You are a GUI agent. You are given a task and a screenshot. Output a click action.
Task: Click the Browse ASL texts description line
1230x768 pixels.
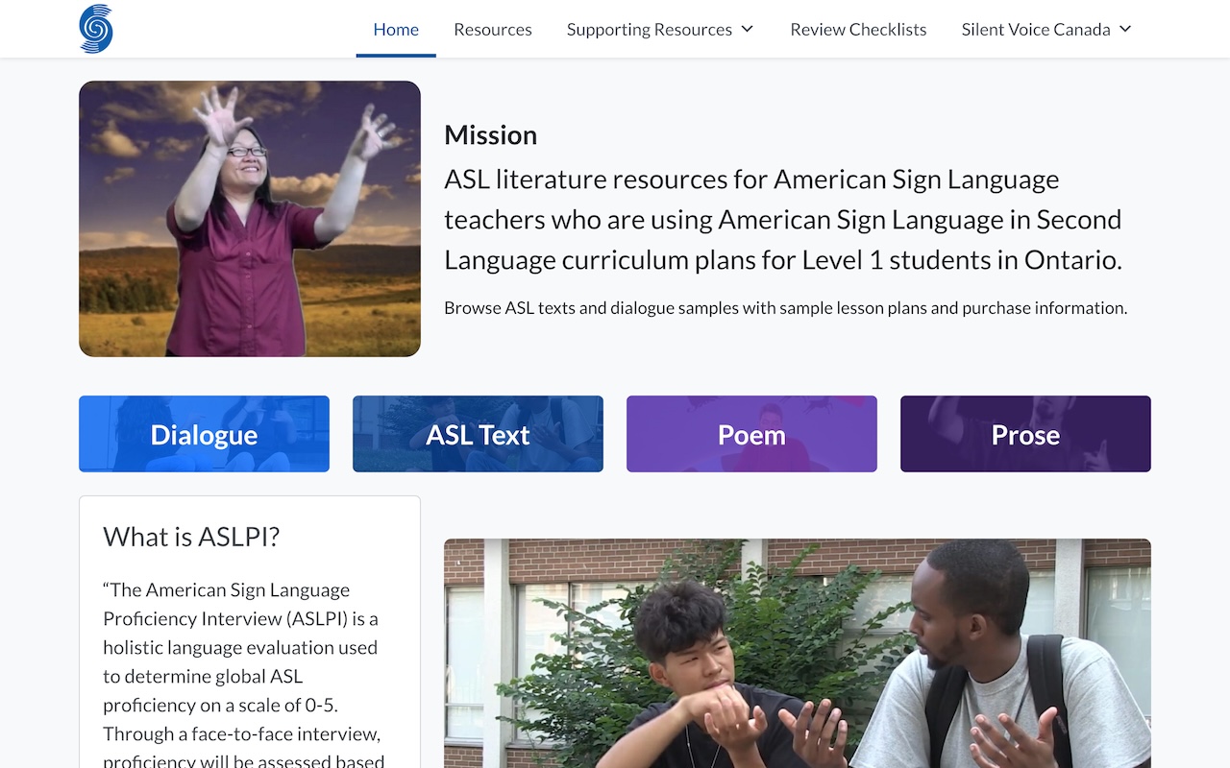click(x=785, y=308)
